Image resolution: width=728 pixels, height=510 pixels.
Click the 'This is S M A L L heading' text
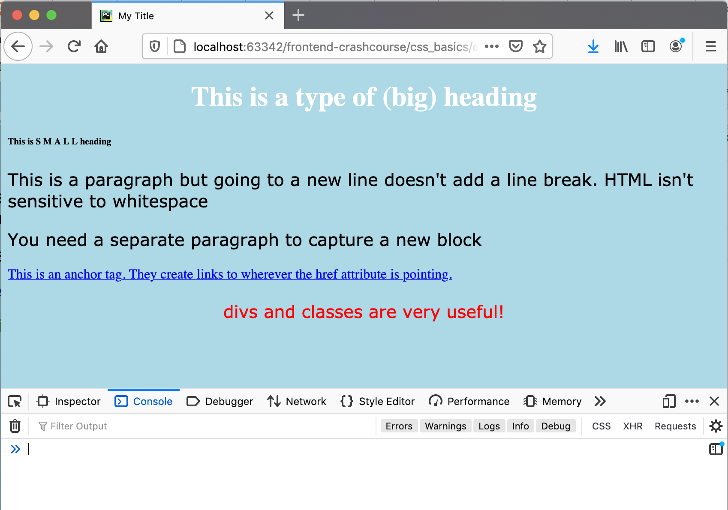tap(59, 141)
